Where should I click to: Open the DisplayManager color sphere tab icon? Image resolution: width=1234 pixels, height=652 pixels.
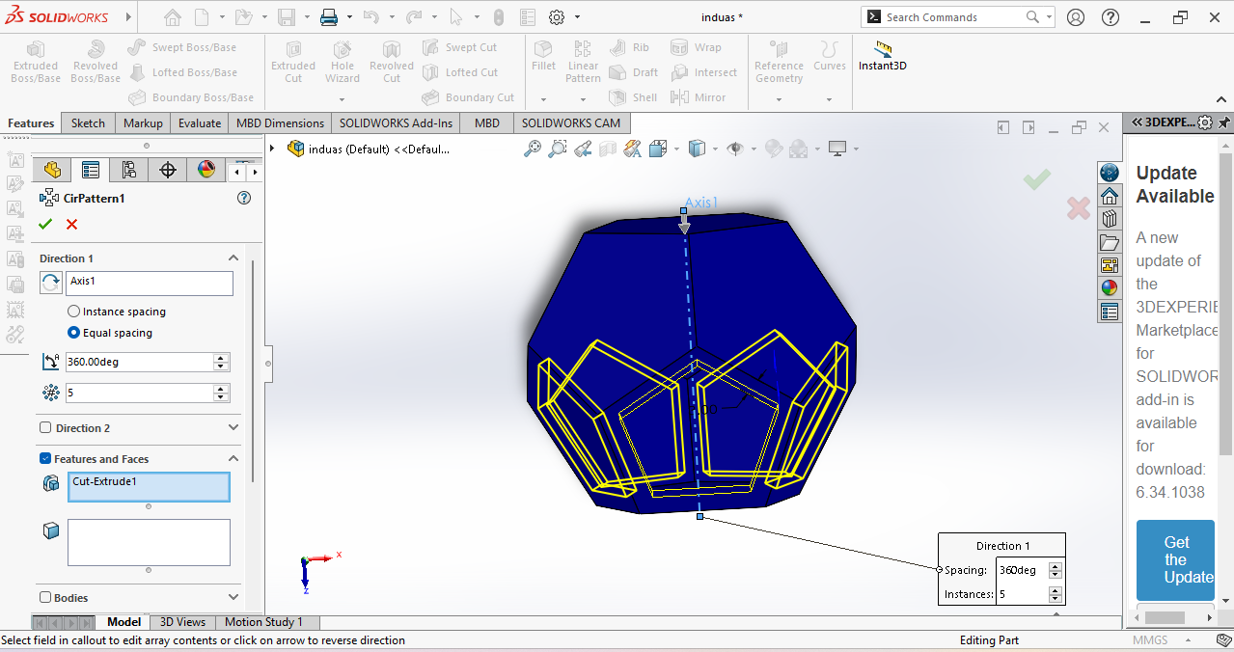(x=206, y=171)
